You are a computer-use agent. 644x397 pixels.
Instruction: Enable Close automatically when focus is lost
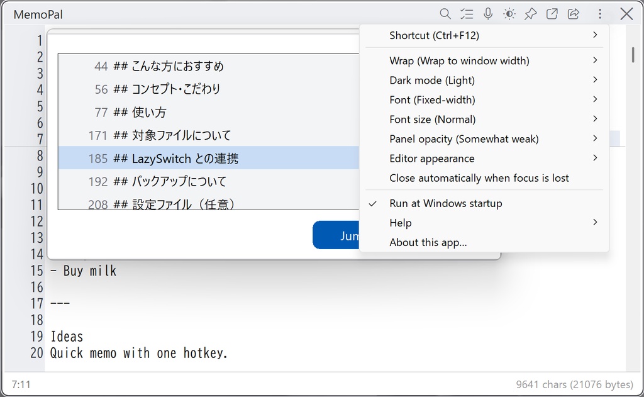[484, 178]
